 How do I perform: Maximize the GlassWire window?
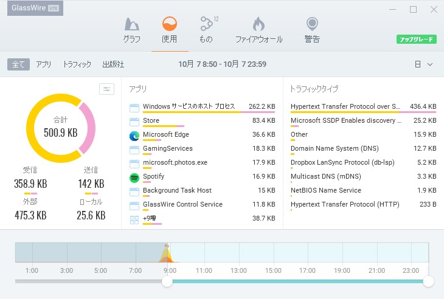(x=413, y=9)
